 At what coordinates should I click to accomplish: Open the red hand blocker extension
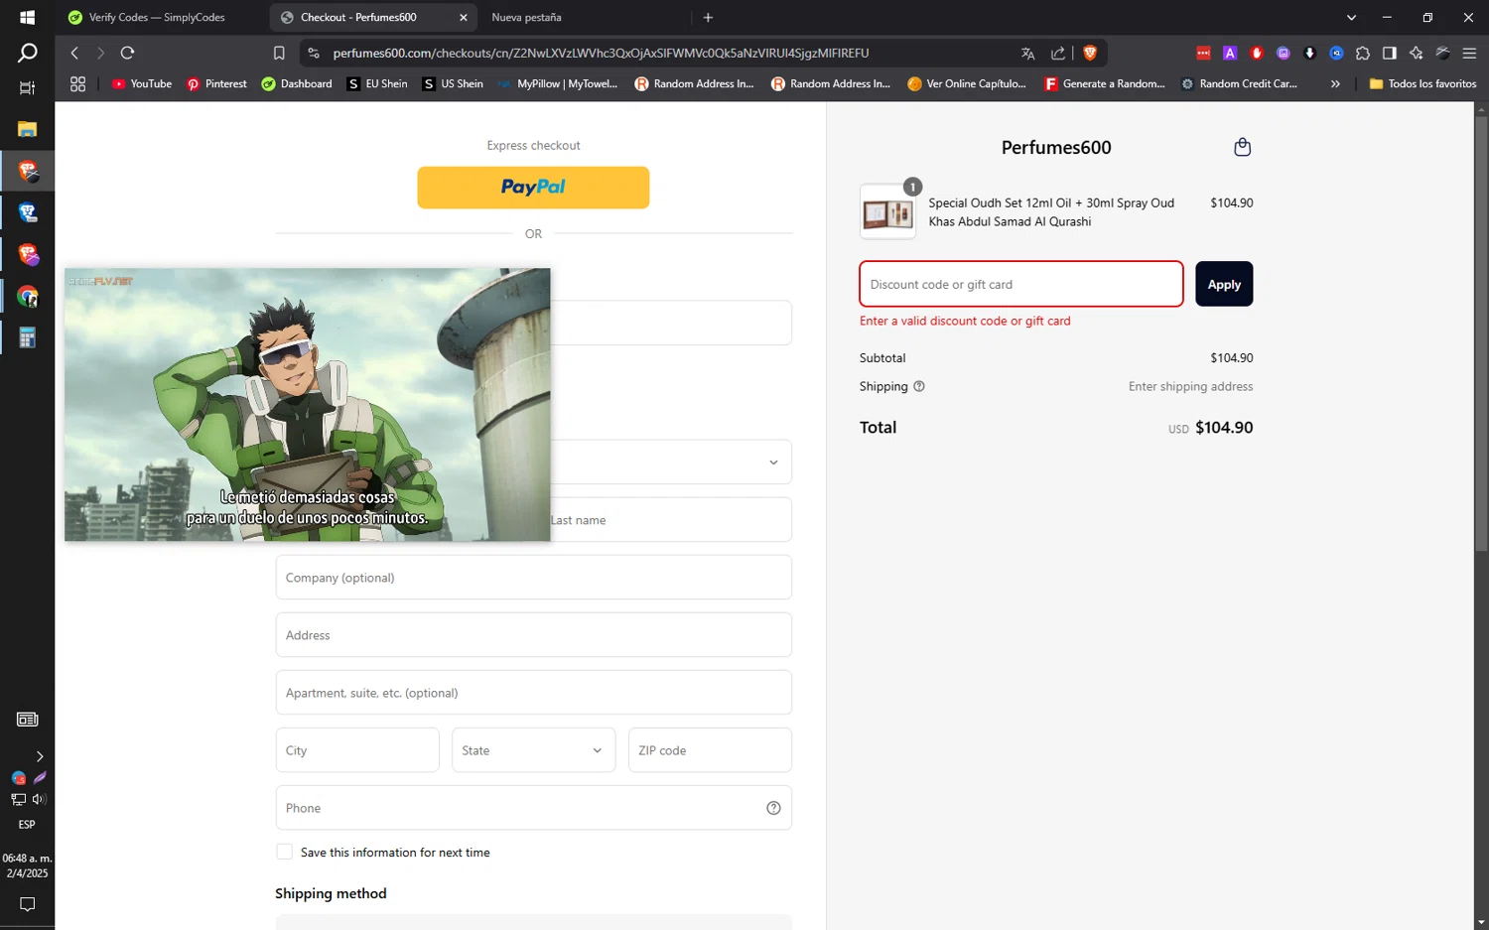coord(1257,53)
